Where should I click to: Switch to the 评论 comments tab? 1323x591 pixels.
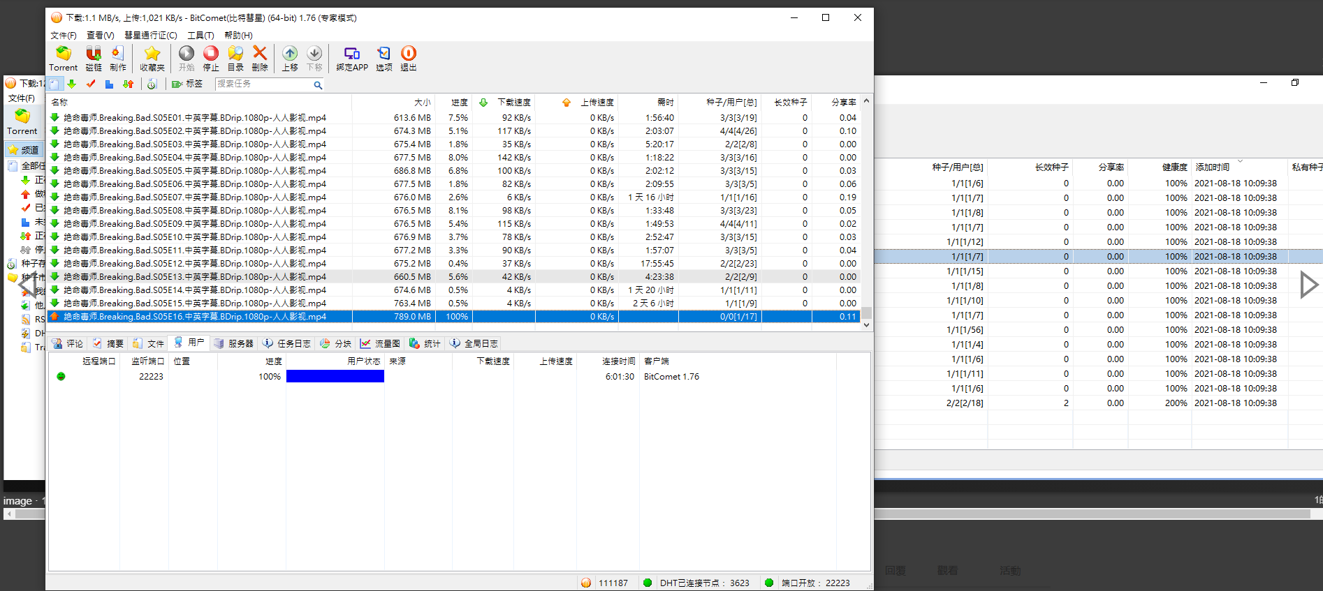[68, 343]
